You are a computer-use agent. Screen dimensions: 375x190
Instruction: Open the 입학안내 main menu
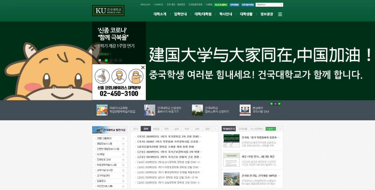pos(180,14)
